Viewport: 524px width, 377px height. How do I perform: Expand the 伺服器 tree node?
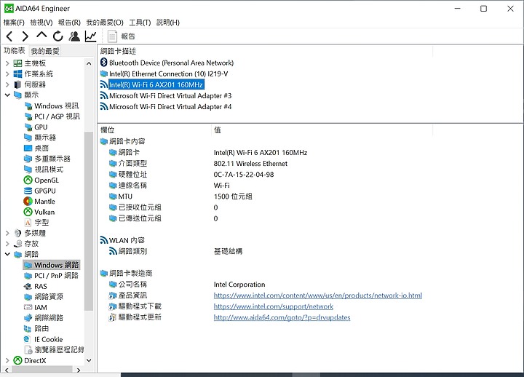tap(7, 84)
